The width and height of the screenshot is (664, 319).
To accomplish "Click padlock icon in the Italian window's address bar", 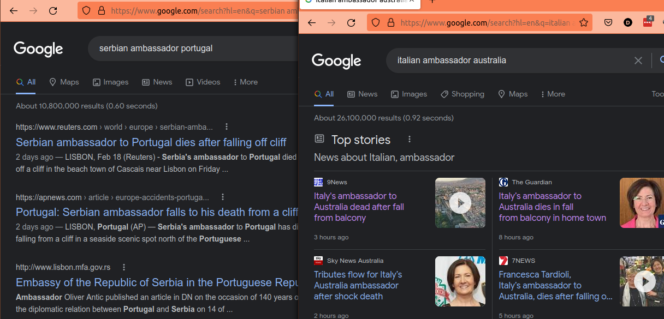I will coord(390,22).
